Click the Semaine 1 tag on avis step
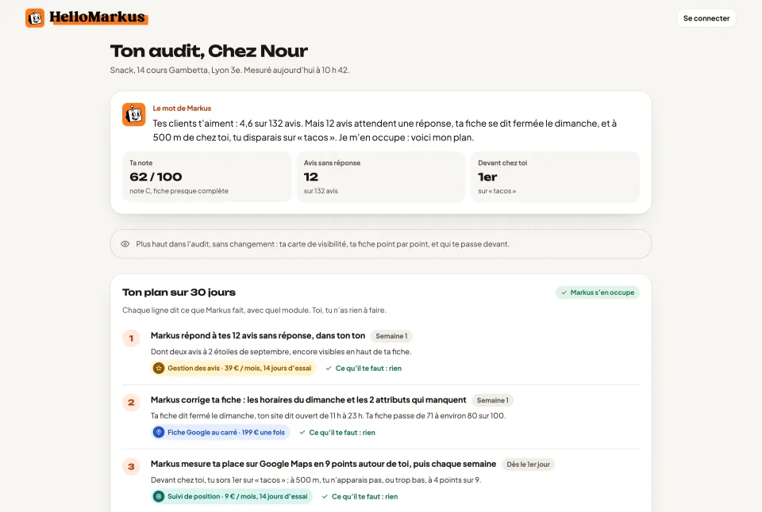The width and height of the screenshot is (762, 512). coord(391,336)
